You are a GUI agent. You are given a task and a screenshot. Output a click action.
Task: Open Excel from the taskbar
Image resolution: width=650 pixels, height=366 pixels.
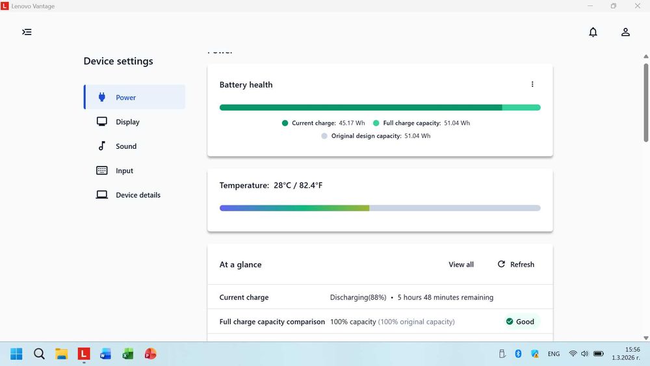pyautogui.click(x=127, y=354)
